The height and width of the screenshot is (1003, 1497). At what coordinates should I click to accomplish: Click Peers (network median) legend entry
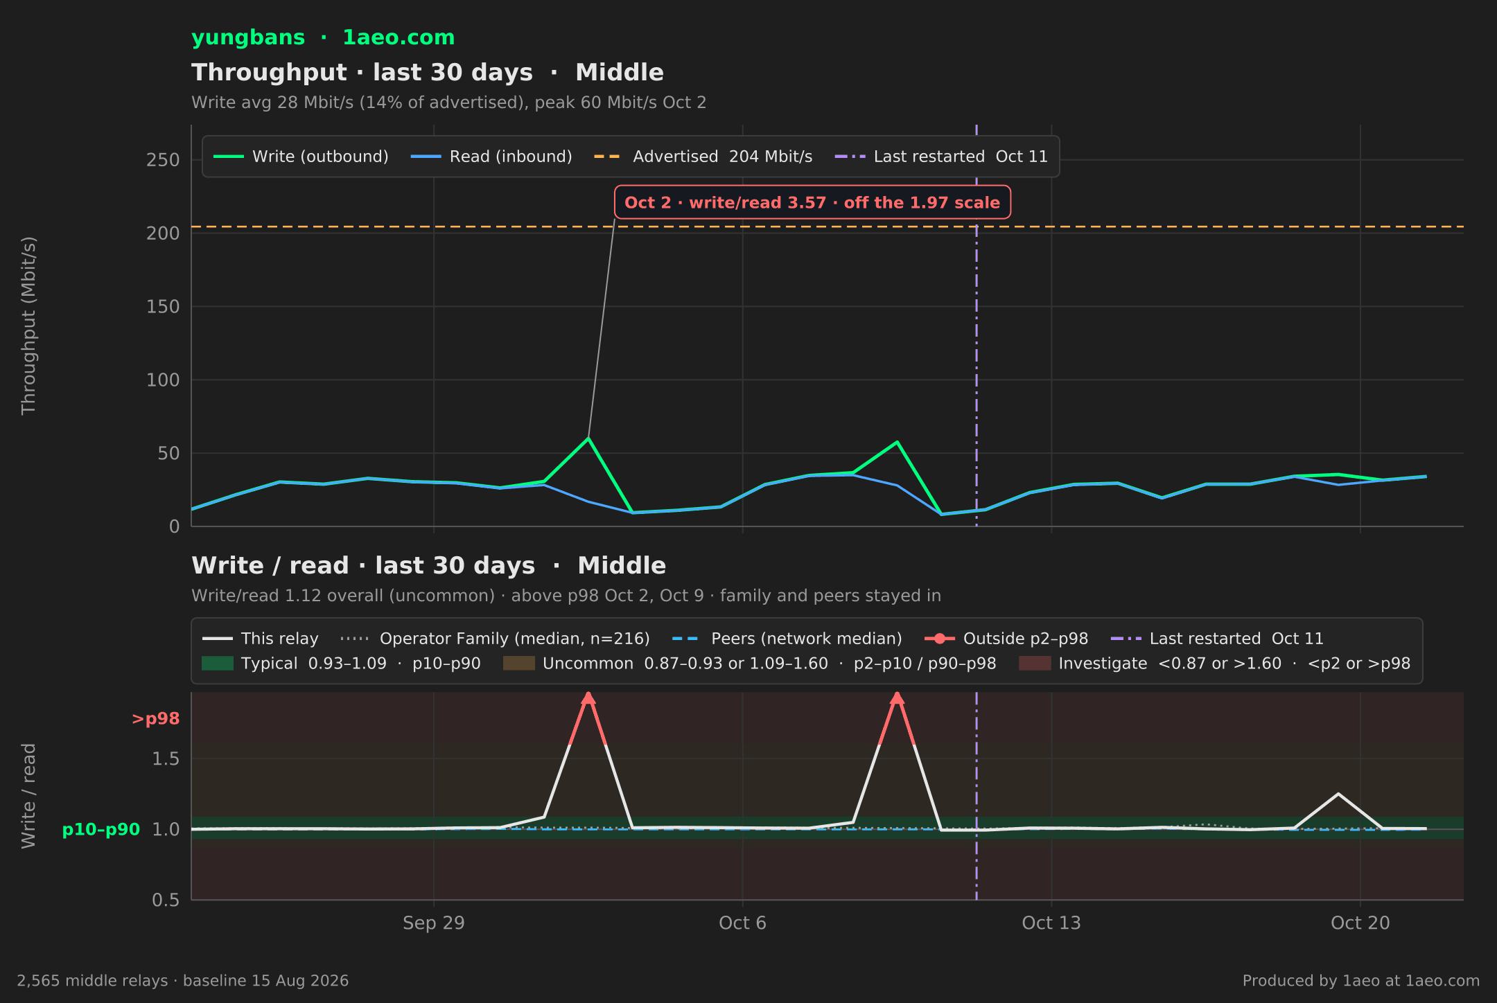click(787, 639)
